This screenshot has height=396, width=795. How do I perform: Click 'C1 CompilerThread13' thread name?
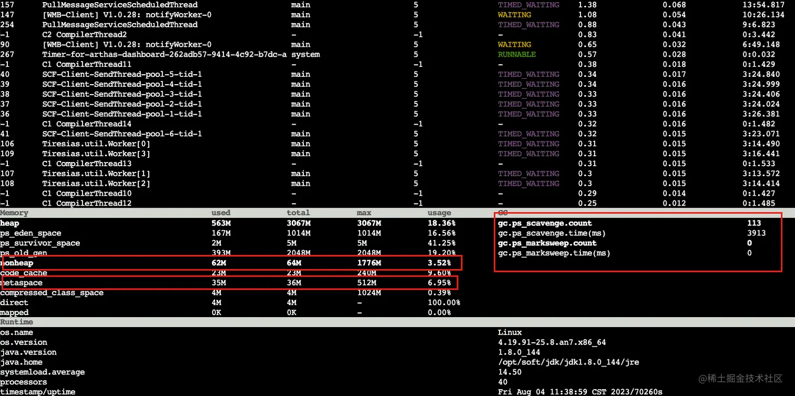pyautogui.click(x=87, y=164)
